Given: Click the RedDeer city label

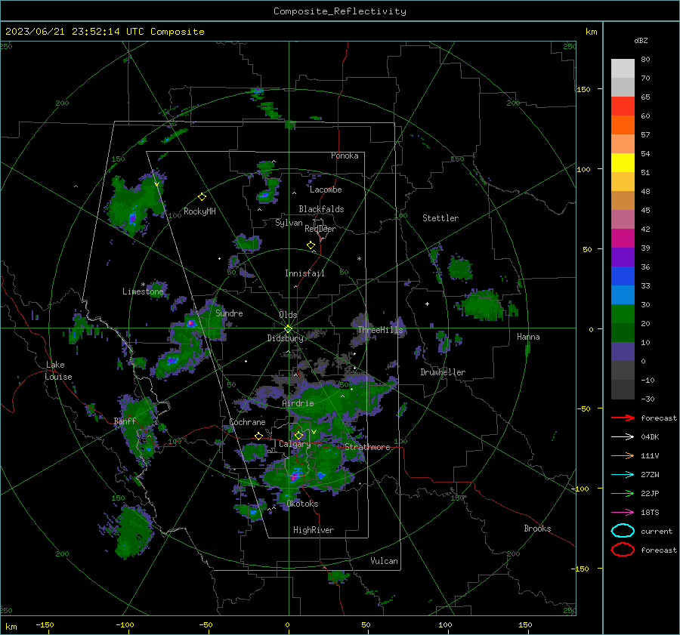Looking at the screenshot, I should point(320,229).
